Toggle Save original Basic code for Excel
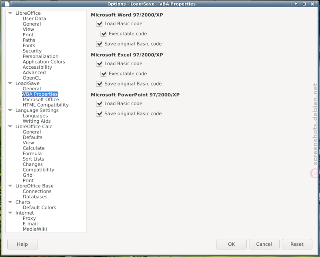The height and width of the screenshot is (257, 320). 99,84
